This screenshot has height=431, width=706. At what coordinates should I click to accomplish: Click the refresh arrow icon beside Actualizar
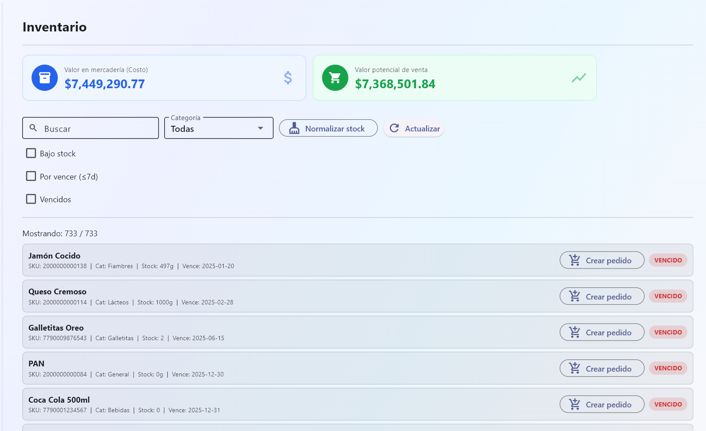(395, 128)
